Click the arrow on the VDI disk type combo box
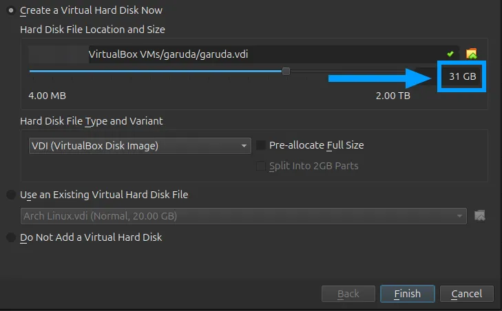502x311 pixels. click(x=244, y=146)
